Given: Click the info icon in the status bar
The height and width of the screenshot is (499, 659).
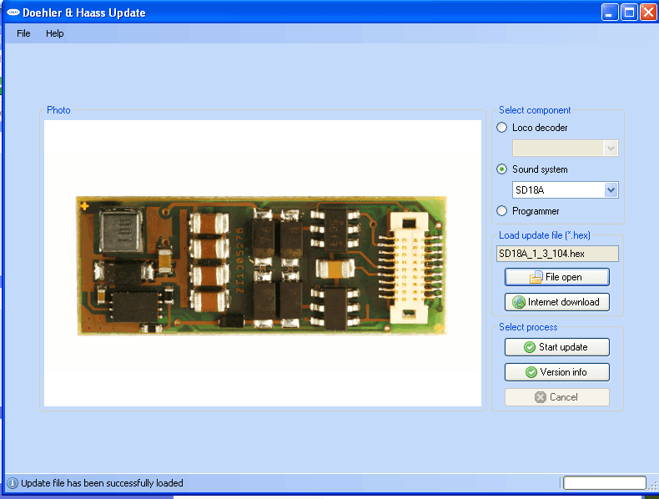Looking at the screenshot, I should pos(13,483).
